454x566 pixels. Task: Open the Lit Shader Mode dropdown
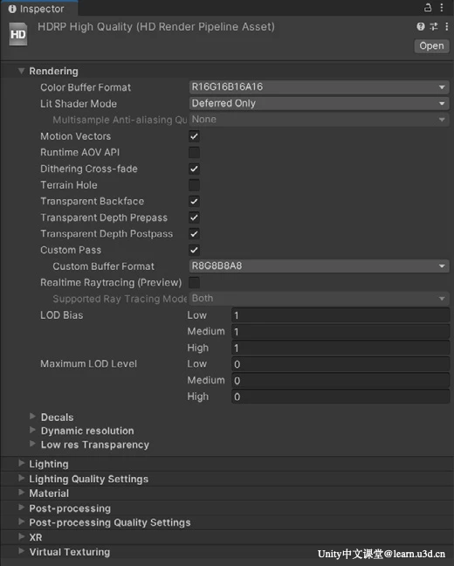pyautogui.click(x=319, y=104)
